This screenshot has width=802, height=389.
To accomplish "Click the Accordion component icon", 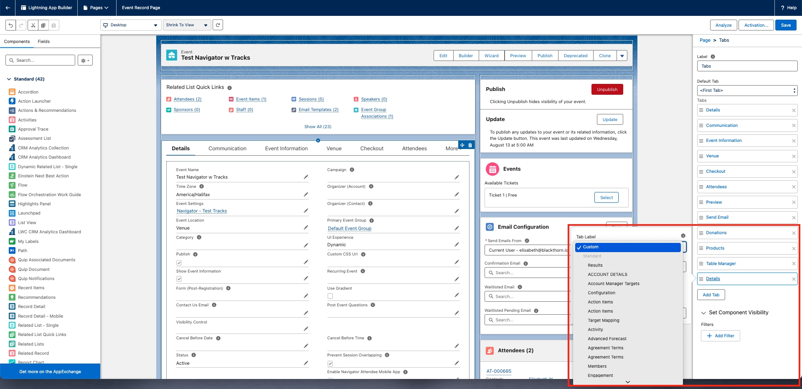I will pyautogui.click(x=12, y=92).
